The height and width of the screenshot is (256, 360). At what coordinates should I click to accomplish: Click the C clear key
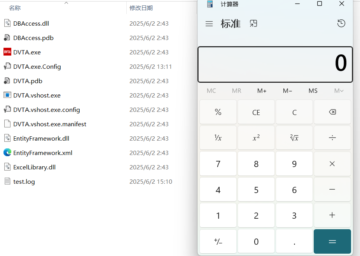click(294, 112)
